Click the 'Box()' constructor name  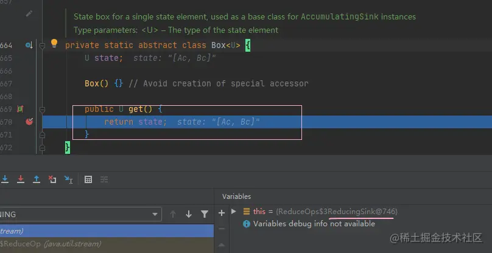97,84
